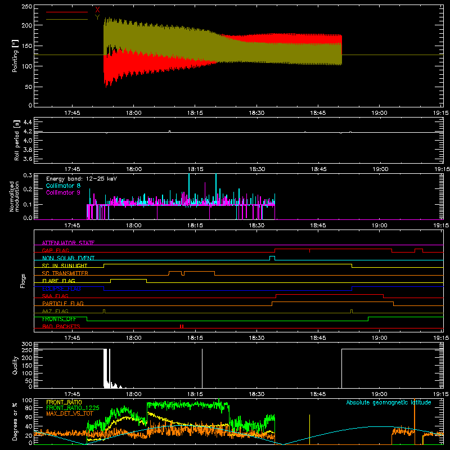The image size is (450, 450).
Task: Click the 'Collimator 9' legend label
Action: point(63,192)
